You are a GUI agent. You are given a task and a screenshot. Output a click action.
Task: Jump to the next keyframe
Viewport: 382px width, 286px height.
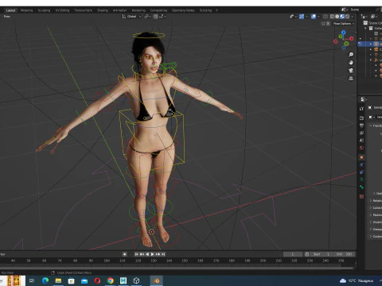point(158,254)
